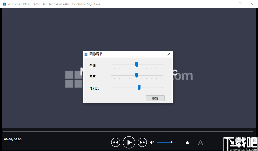Click the 饱和度 saturation slider handle
Viewport: 258px width, 151px height.
tap(139, 87)
